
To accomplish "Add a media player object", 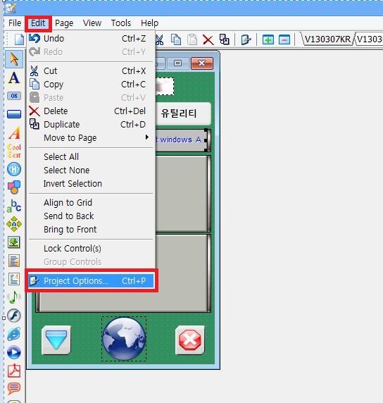I will click(x=14, y=352).
